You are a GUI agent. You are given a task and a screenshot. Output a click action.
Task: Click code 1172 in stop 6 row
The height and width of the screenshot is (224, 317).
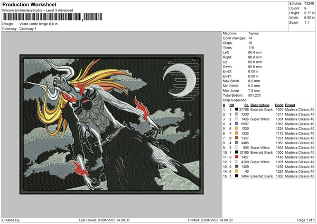(x=279, y=133)
